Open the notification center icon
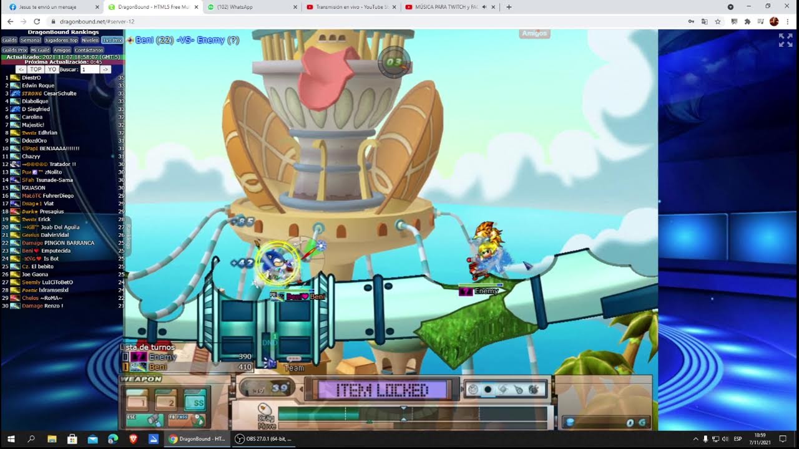Viewport: 799px width, 449px height. click(x=783, y=439)
